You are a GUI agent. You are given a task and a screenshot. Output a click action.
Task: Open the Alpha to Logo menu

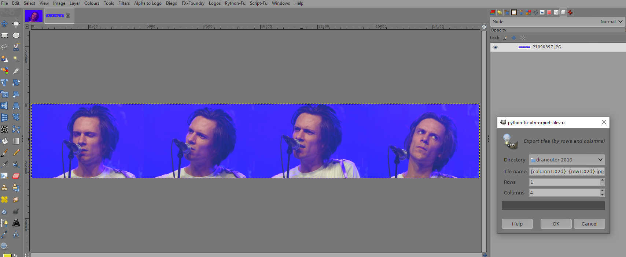(x=148, y=3)
